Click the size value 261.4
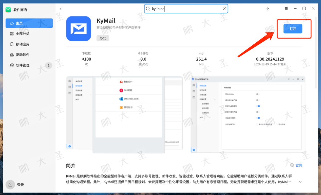This screenshot has height=195, width=321. tap(201, 59)
